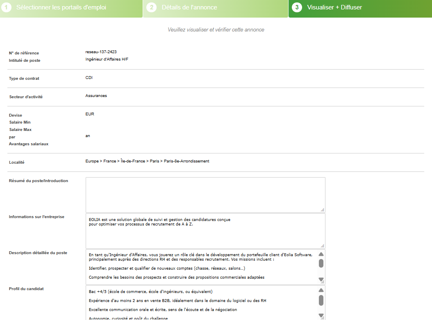Viewport: 432px width, 320px height.
Task: Click the number 3 step circle icon
Action: [297, 7]
